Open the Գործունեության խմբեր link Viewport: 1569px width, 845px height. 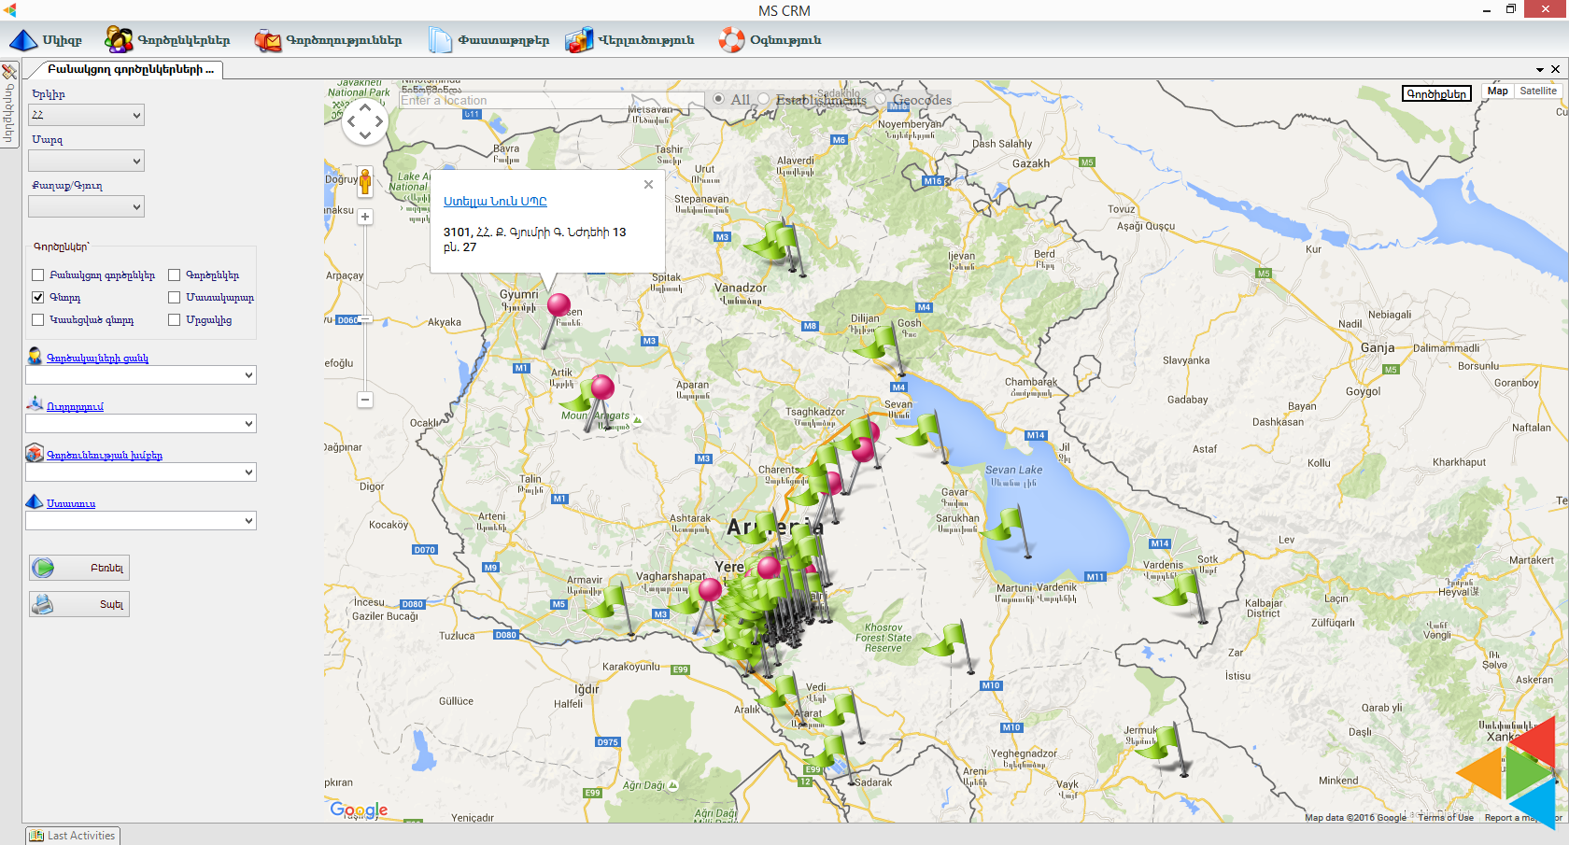click(x=105, y=456)
